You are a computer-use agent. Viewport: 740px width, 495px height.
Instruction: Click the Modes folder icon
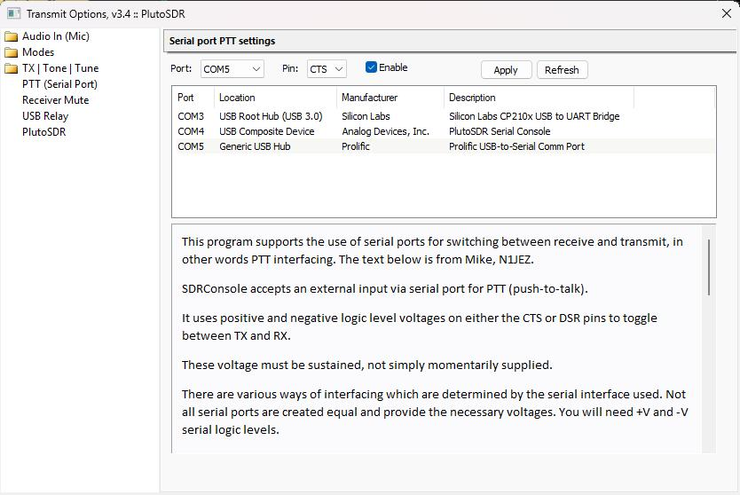tap(11, 52)
